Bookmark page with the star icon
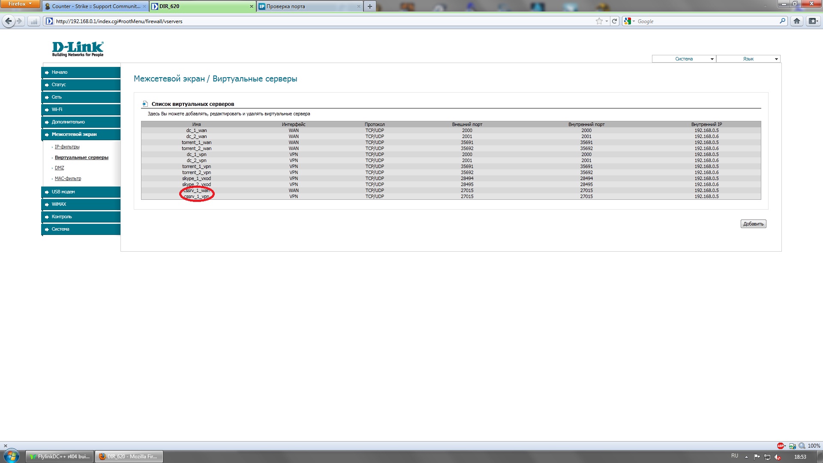 (599, 21)
